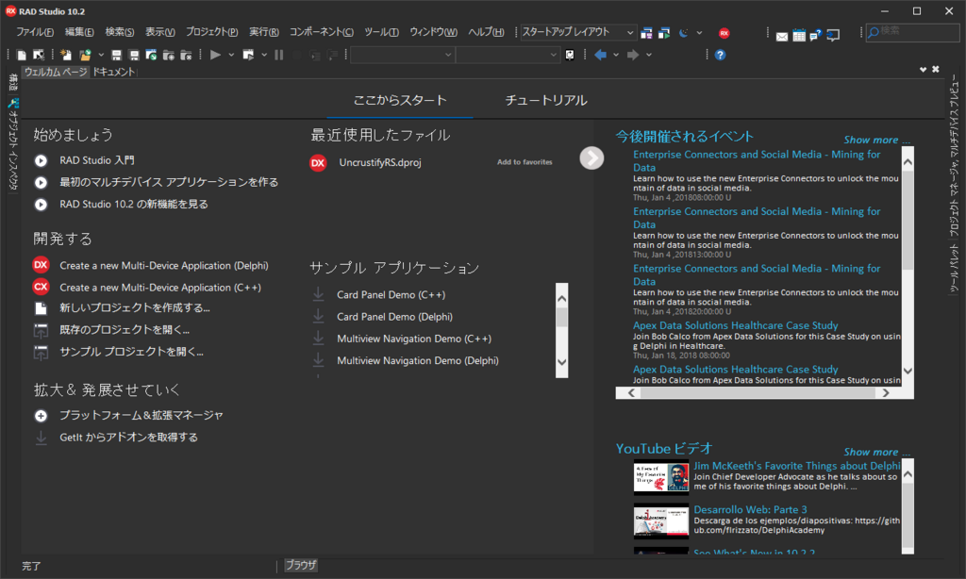Expand the Open Project recent files arrow

tap(101, 55)
